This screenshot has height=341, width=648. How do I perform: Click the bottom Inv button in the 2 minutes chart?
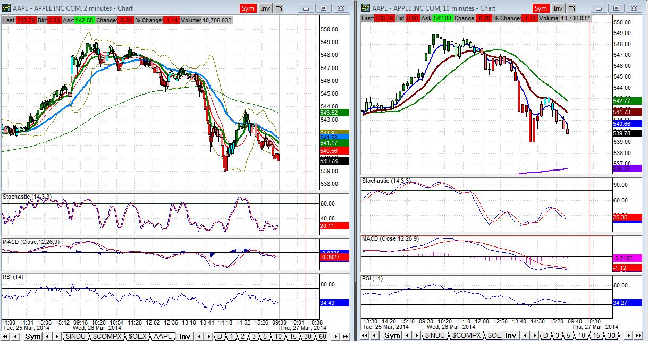[x=185, y=336]
